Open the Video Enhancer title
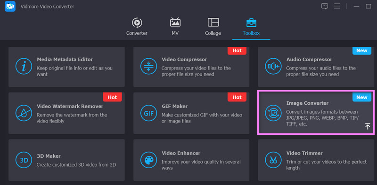Image resolution: width=377 pixels, height=185 pixels. 181,153
